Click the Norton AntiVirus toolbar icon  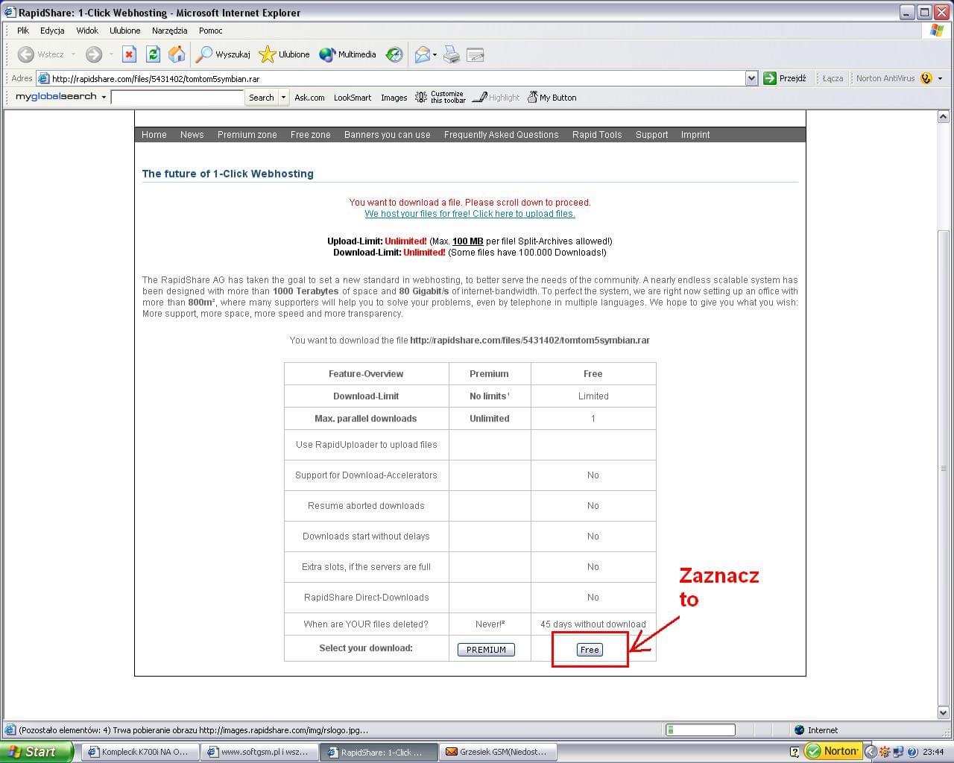pyautogui.click(x=926, y=78)
